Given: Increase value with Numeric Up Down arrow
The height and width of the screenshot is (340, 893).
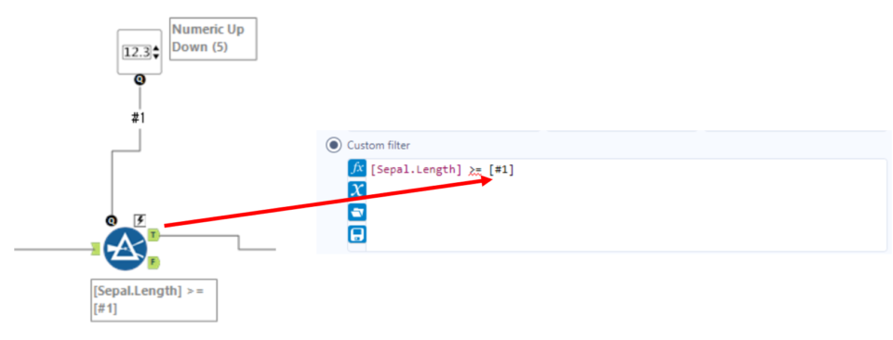Looking at the screenshot, I should tap(156, 49).
